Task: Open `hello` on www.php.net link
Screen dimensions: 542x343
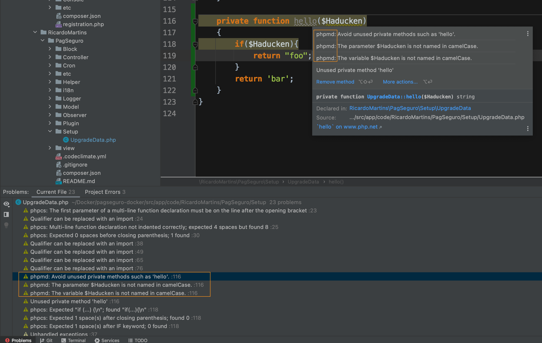Action: pyautogui.click(x=349, y=127)
